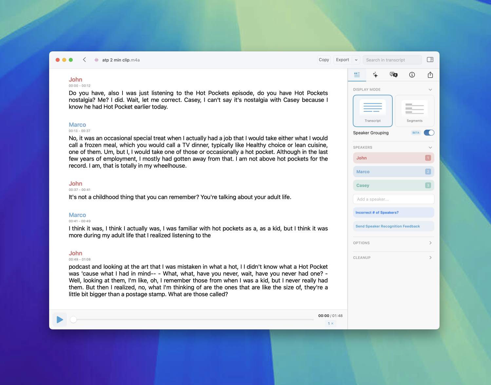Open the Export dropdown arrow
The image size is (491, 385).
tap(356, 60)
